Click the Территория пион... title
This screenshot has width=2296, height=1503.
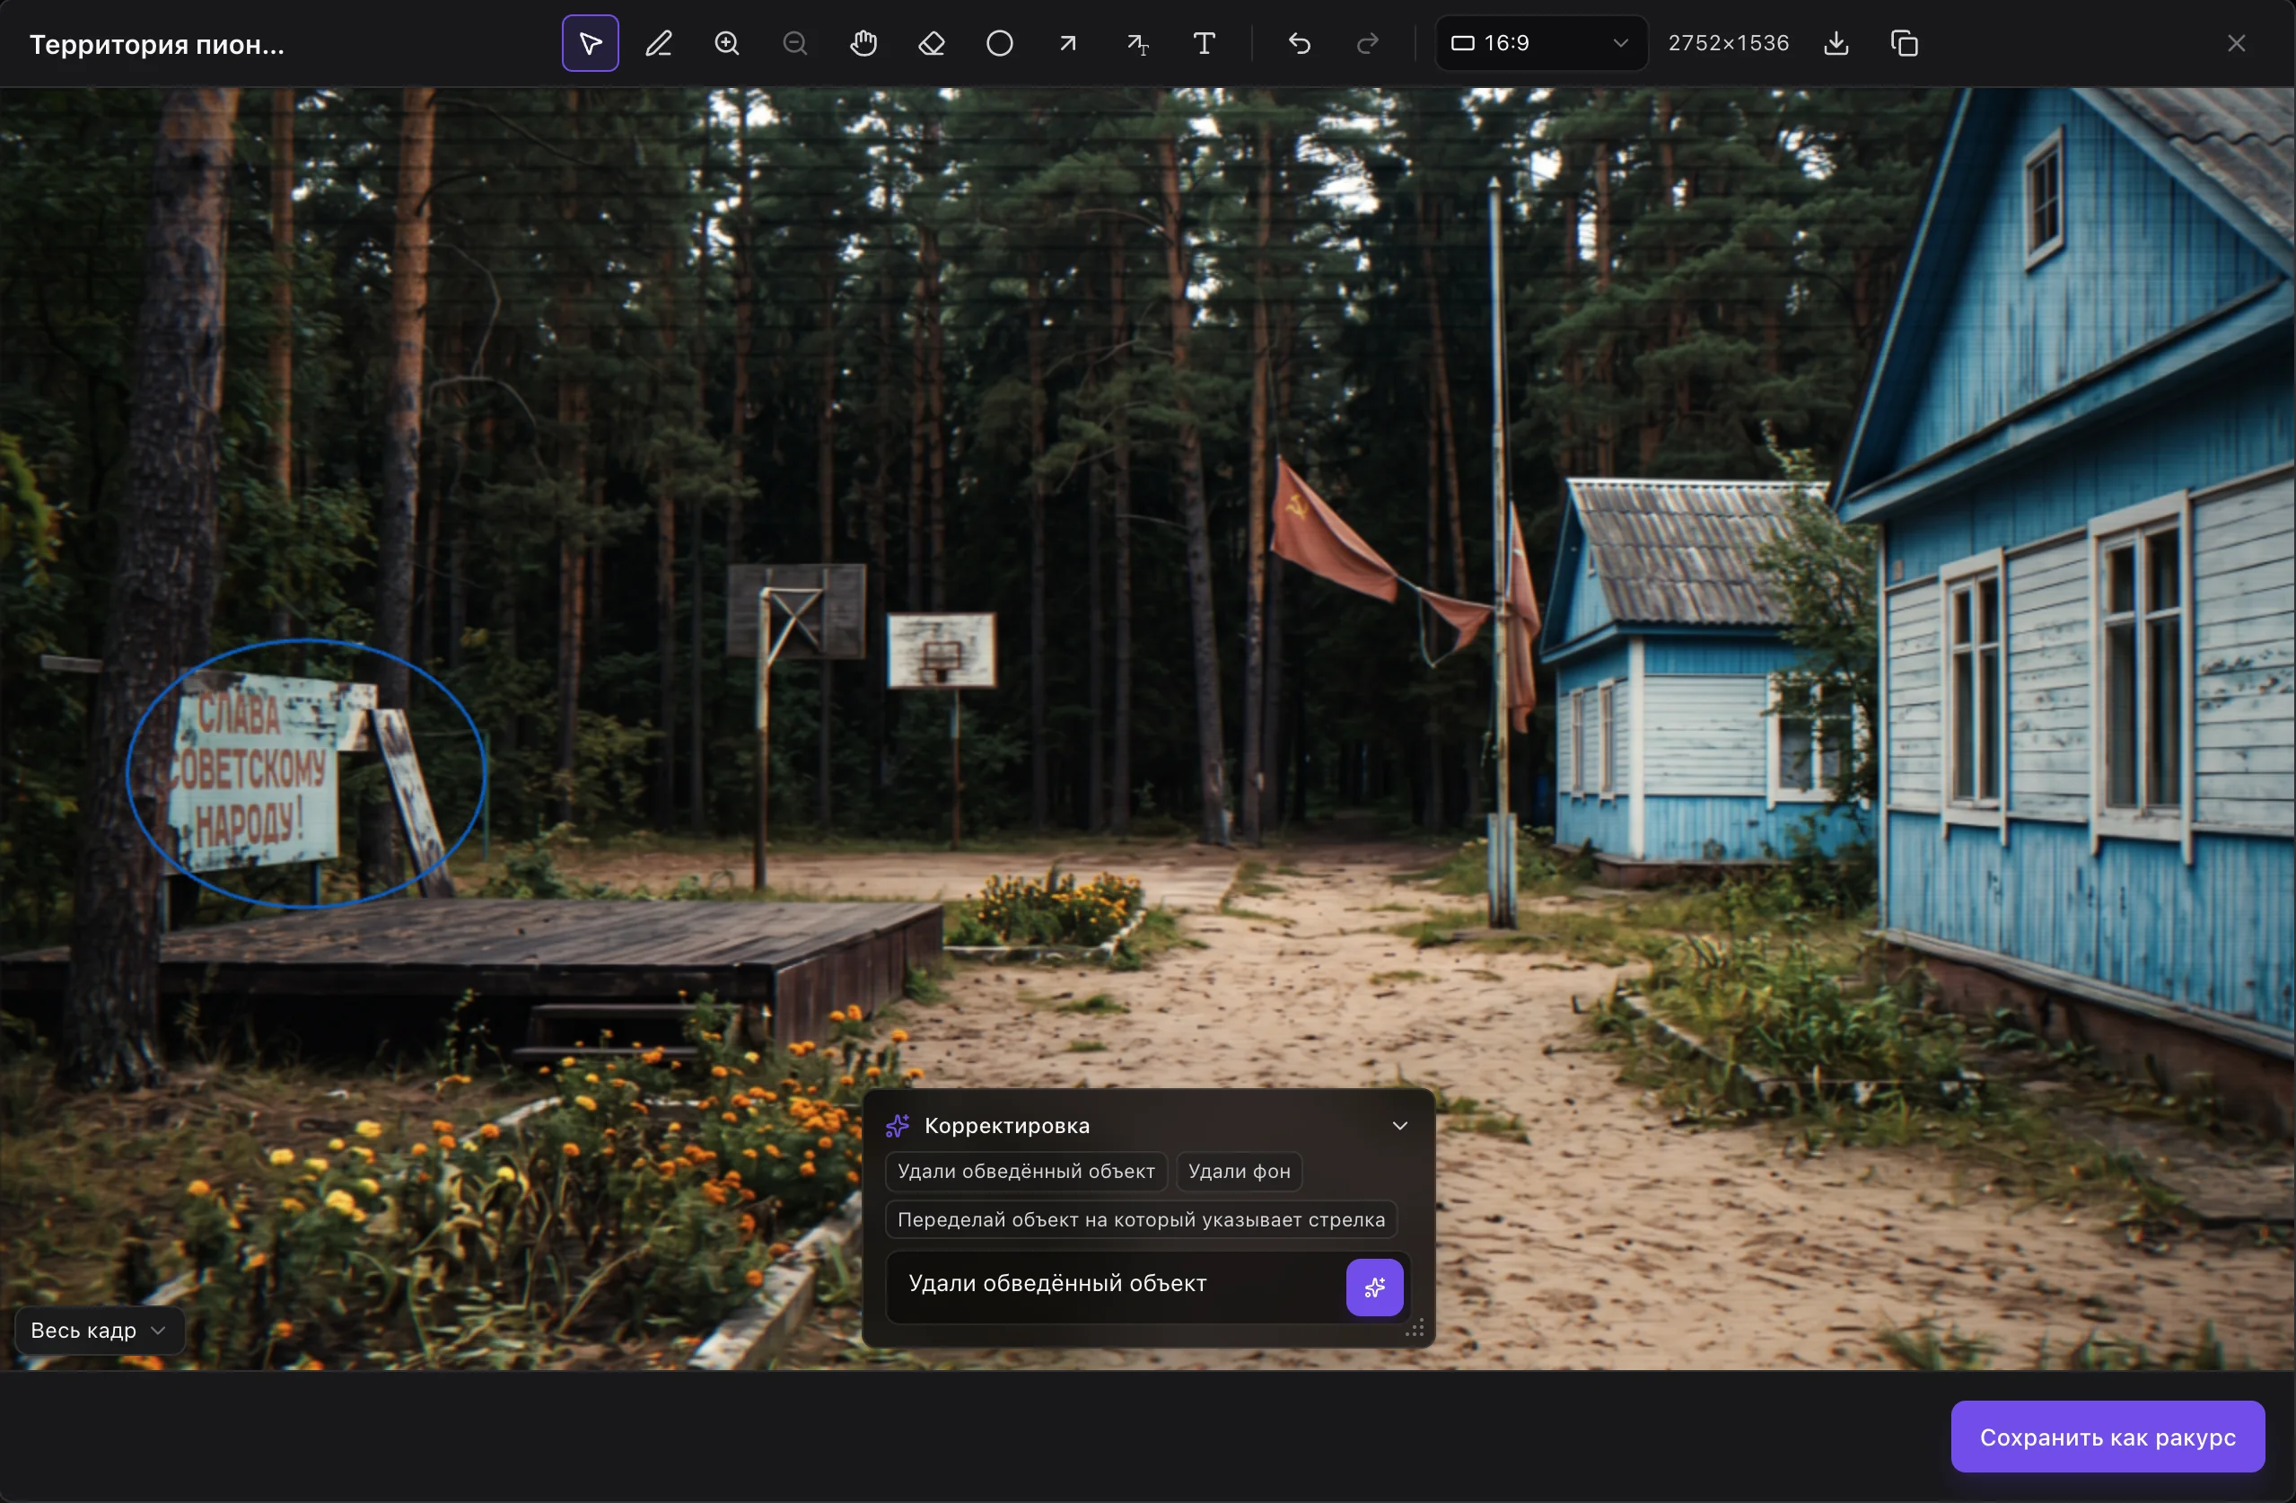[157, 44]
